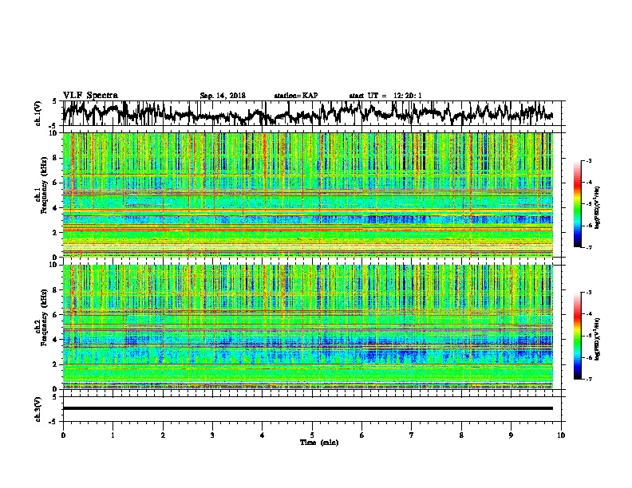Click the "ch.3(V)" axis label
The width and height of the screenshot is (632, 488).
[38, 409]
